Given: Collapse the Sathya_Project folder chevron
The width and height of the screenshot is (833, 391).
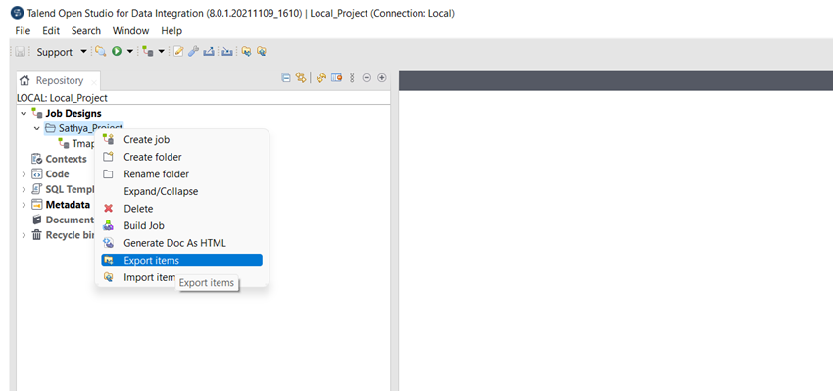Looking at the screenshot, I should click(x=36, y=128).
